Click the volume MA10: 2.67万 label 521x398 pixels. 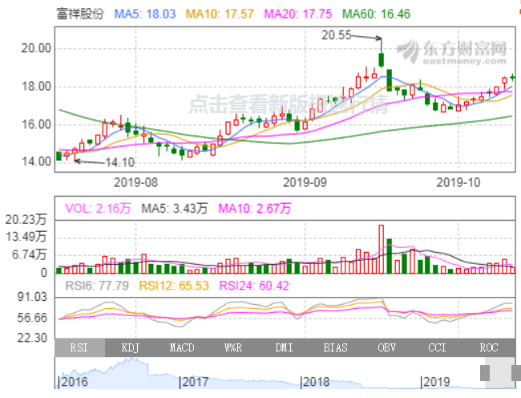tap(255, 209)
